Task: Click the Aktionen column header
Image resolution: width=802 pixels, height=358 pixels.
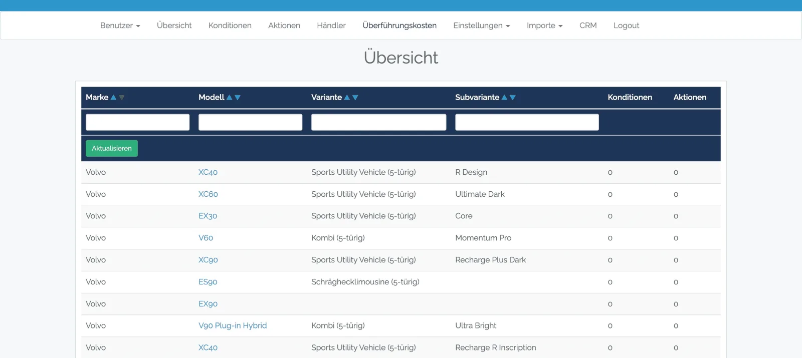Action: [x=690, y=98]
